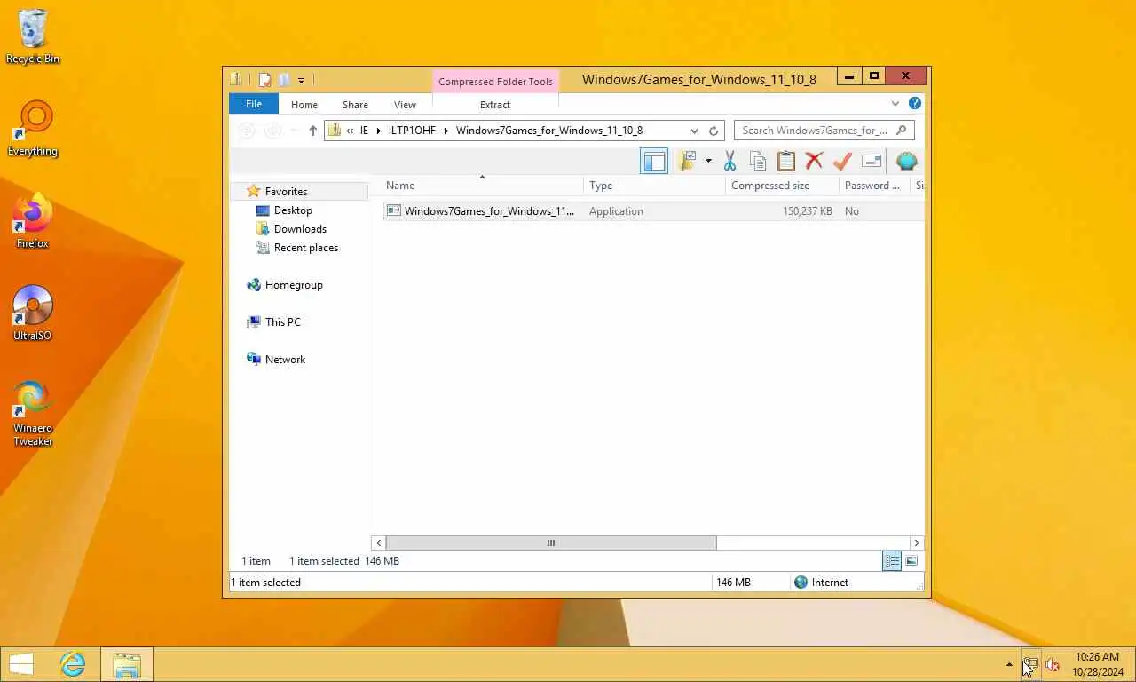Open Help with the blue question icon

915,104
